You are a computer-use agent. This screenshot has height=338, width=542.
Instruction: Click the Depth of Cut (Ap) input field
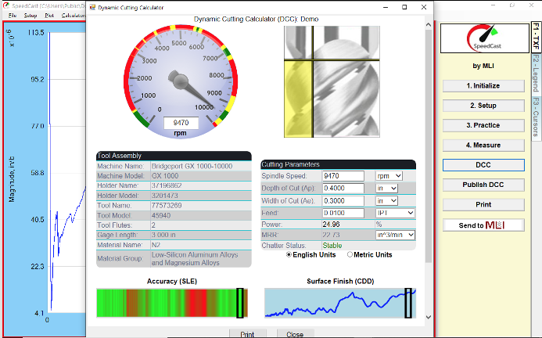(x=343, y=189)
